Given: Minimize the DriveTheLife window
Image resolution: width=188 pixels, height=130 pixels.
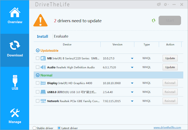Looking at the screenshot, I should click(x=174, y=5).
